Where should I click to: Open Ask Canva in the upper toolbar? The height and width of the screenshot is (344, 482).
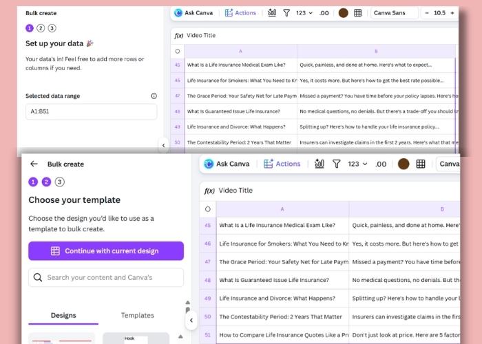click(193, 13)
